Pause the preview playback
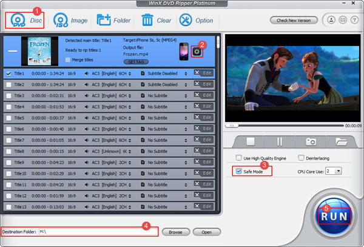The width and height of the screenshot is (364, 247). pyautogui.click(x=280, y=141)
